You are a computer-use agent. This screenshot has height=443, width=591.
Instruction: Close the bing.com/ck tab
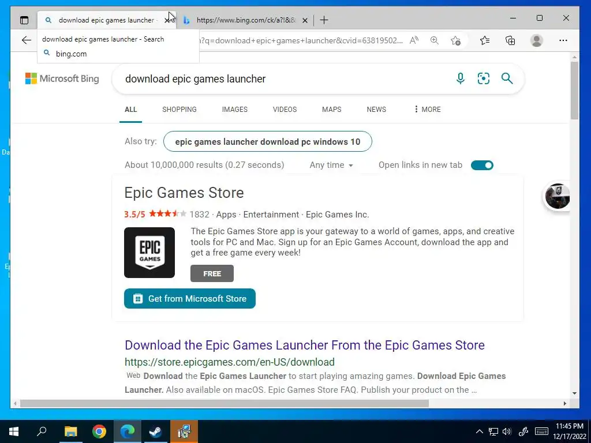click(305, 20)
